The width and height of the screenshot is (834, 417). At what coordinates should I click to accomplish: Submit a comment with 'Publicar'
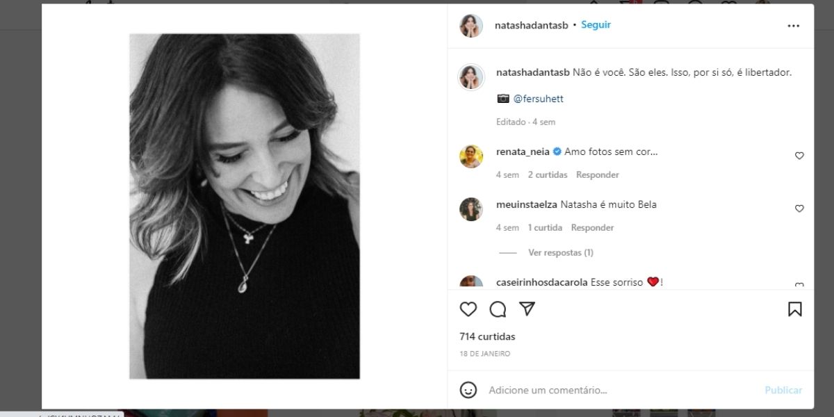pyautogui.click(x=783, y=390)
